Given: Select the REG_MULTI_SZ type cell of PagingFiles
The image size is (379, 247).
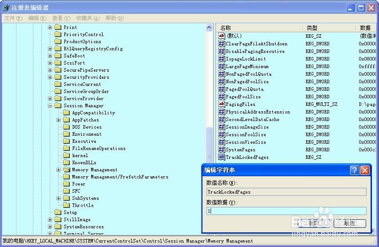Looking at the screenshot, I should point(321,104).
